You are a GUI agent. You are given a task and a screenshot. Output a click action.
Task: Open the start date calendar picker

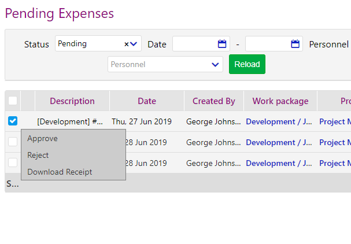pos(222,44)
